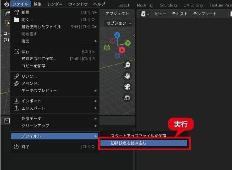Open the ヘルプ menu

(99, 4)
